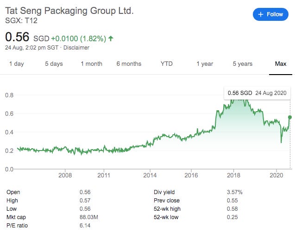Click the Low label in the stats table
295x233 pixels.
click(12, 209)
